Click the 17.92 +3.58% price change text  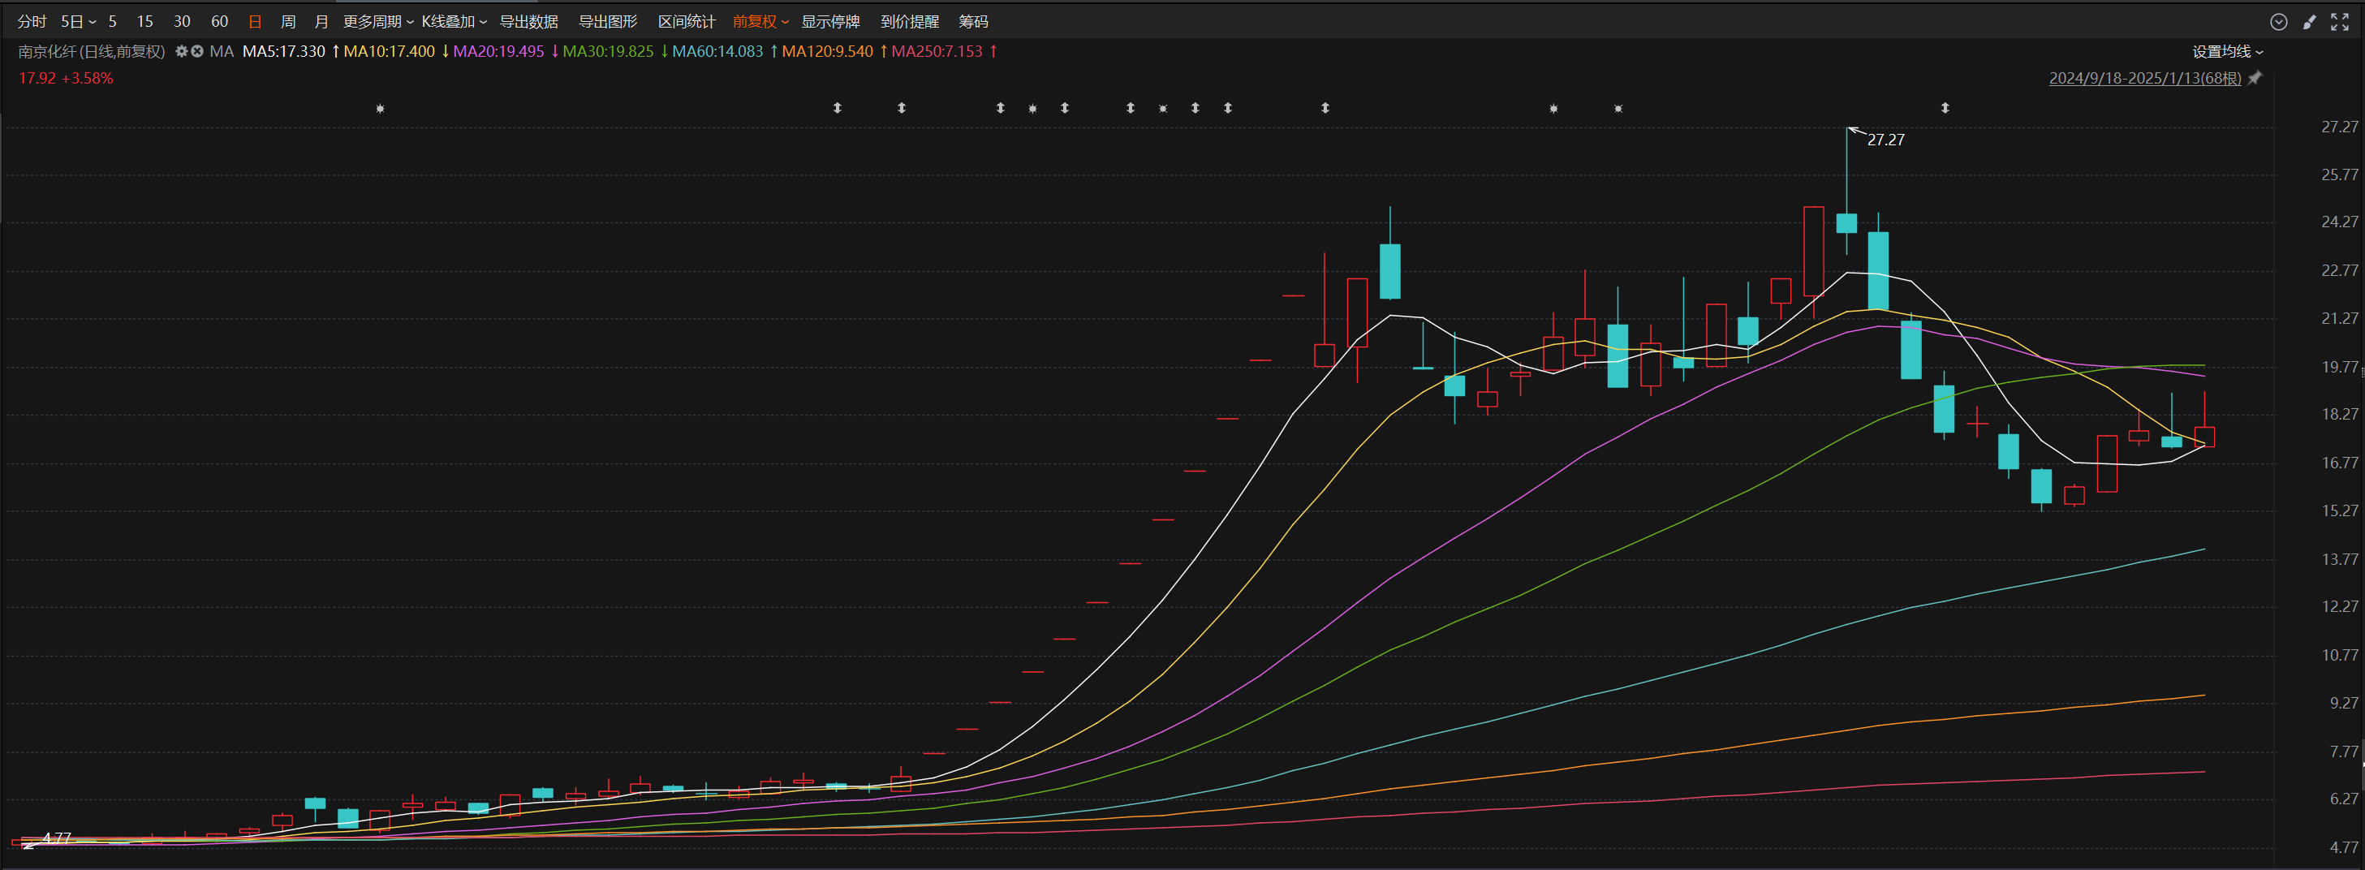coord(66,78)
